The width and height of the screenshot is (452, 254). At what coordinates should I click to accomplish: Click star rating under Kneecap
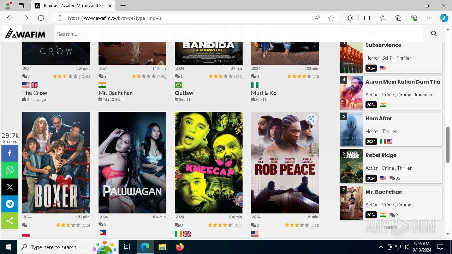(220, 225)
